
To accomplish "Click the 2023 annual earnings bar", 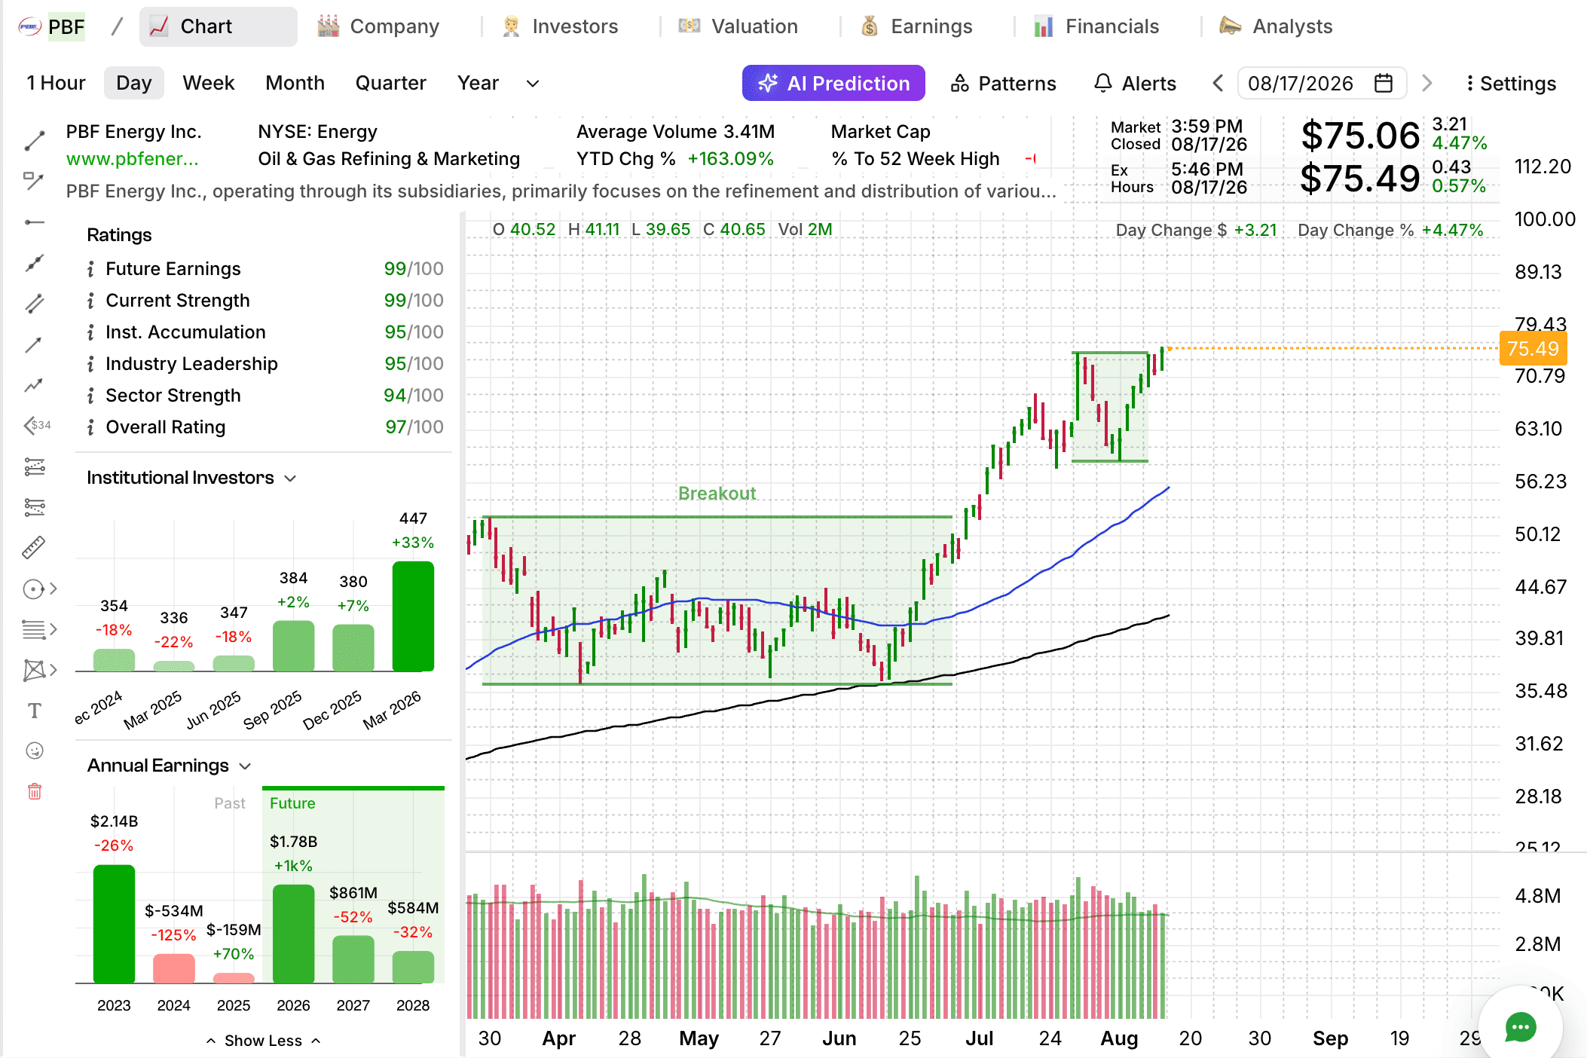I will point(114,924).
